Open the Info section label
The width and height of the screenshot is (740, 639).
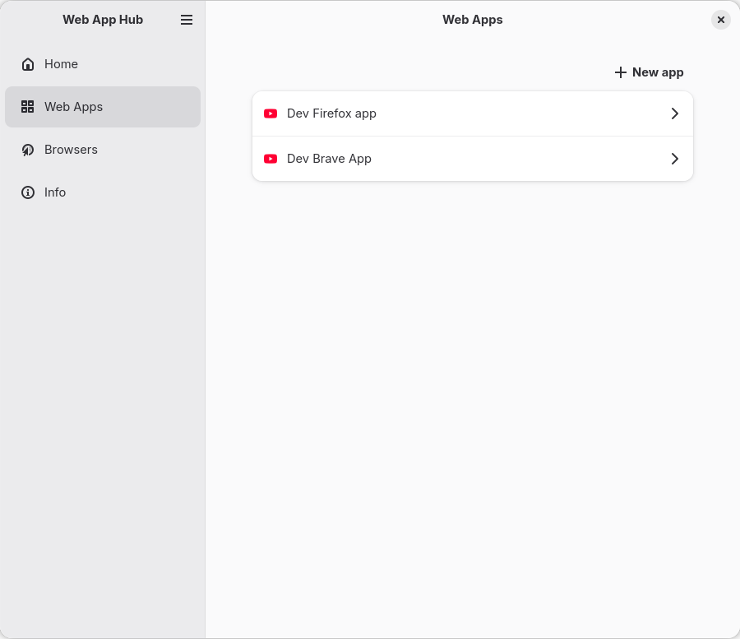(55, 192)
